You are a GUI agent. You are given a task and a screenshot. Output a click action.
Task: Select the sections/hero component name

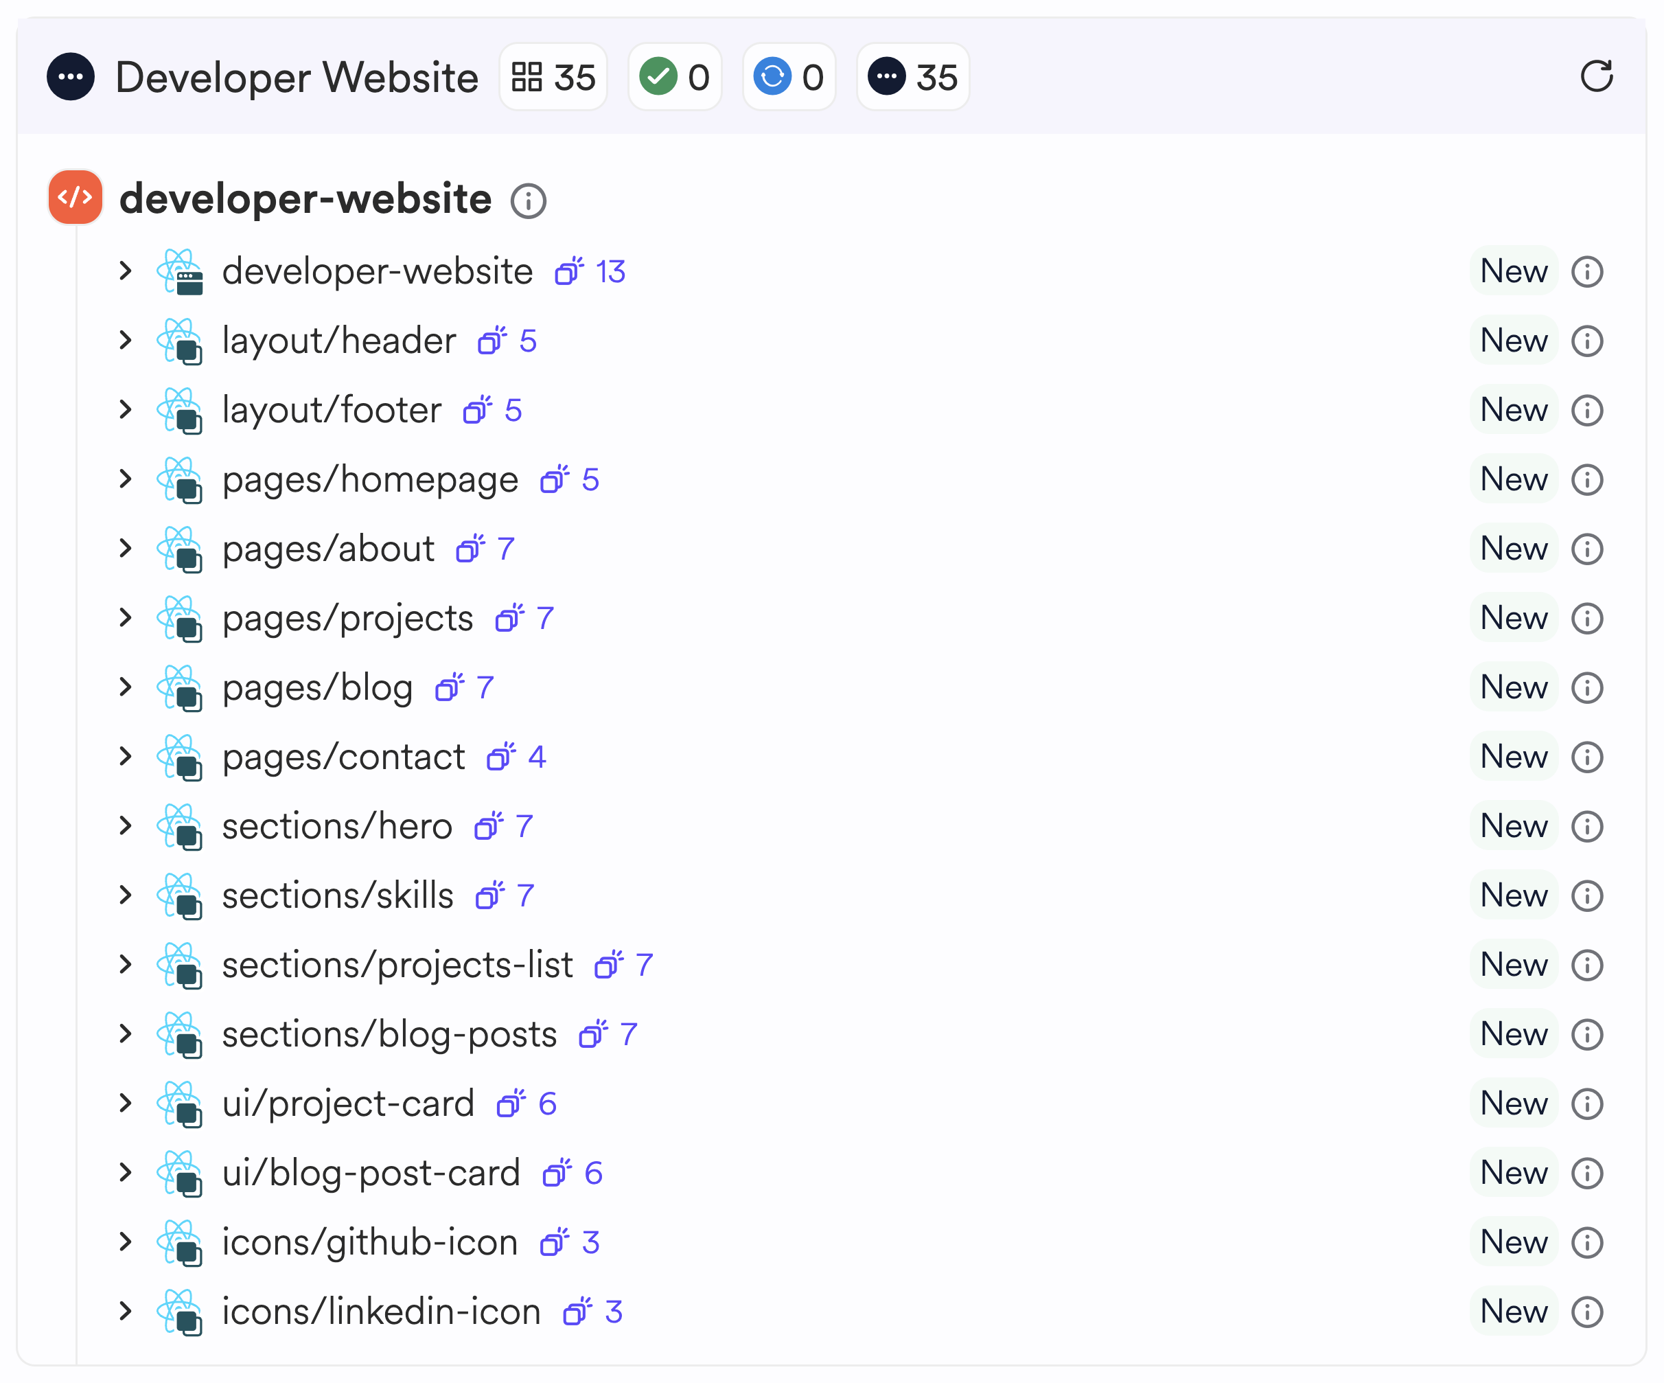(x=337, y=827)
